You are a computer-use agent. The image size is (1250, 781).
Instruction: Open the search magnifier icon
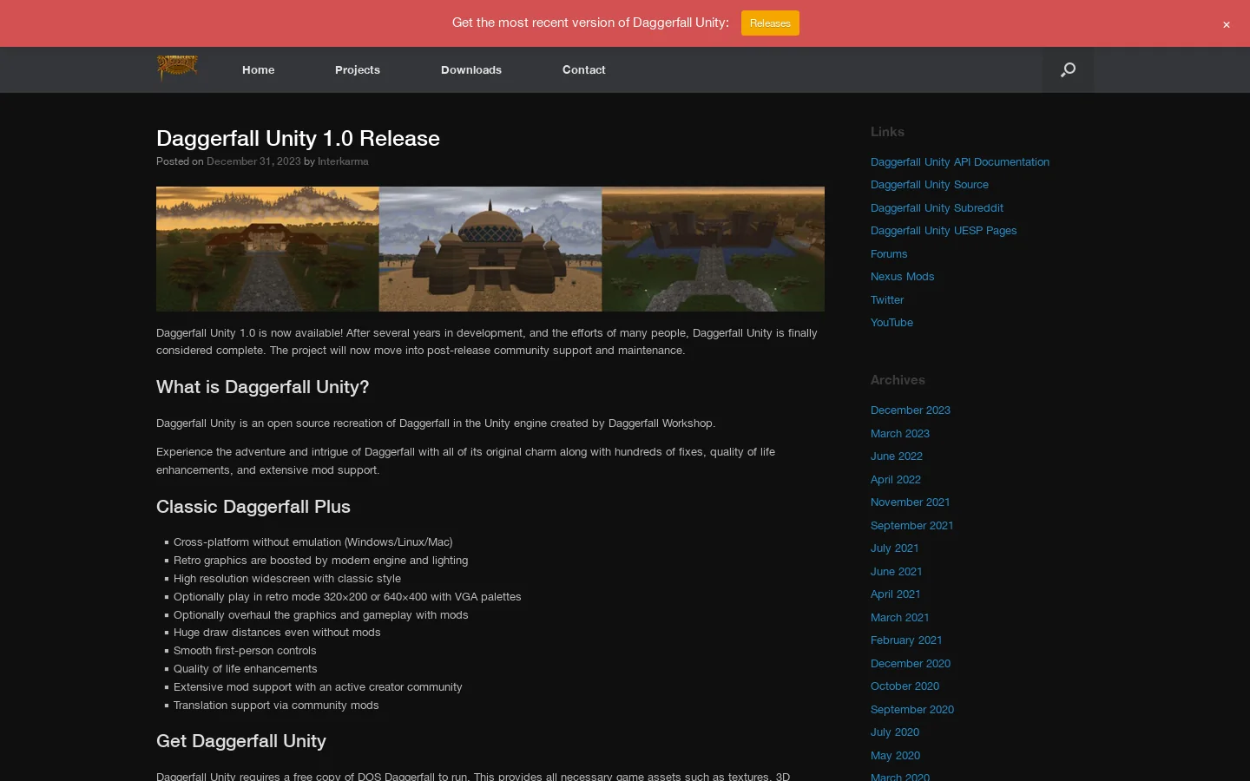tap(1068, 69)
